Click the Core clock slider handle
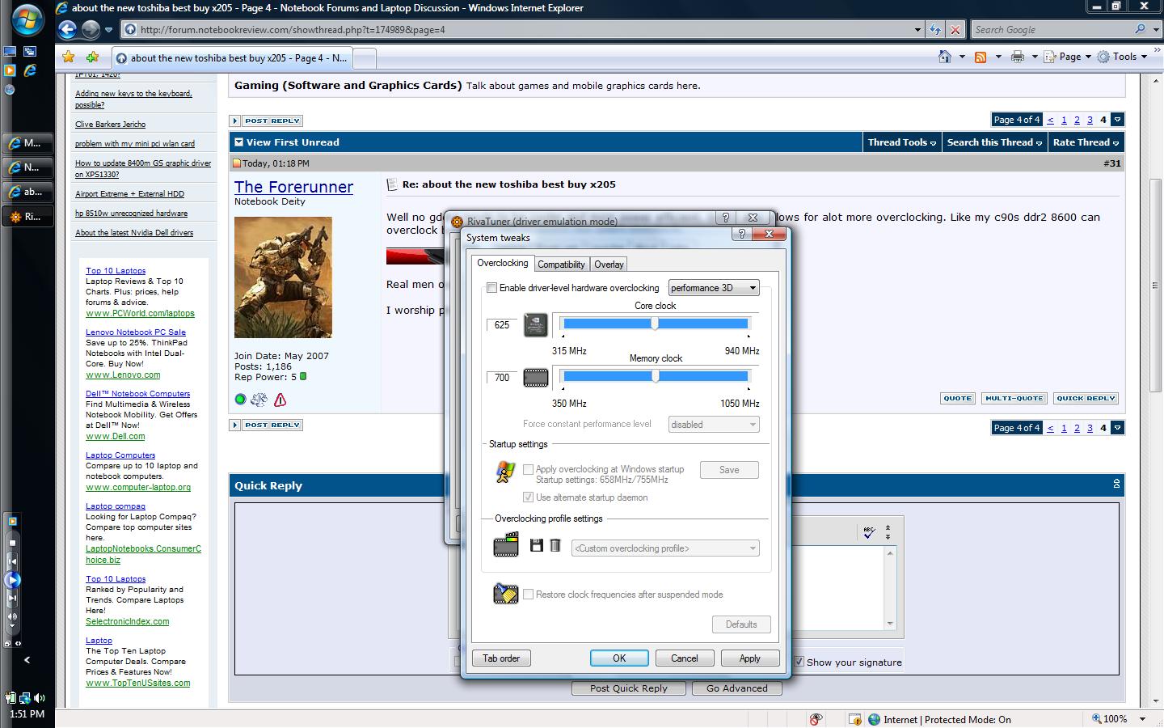This screenshot has width=1164, height=728. point(655,324)
